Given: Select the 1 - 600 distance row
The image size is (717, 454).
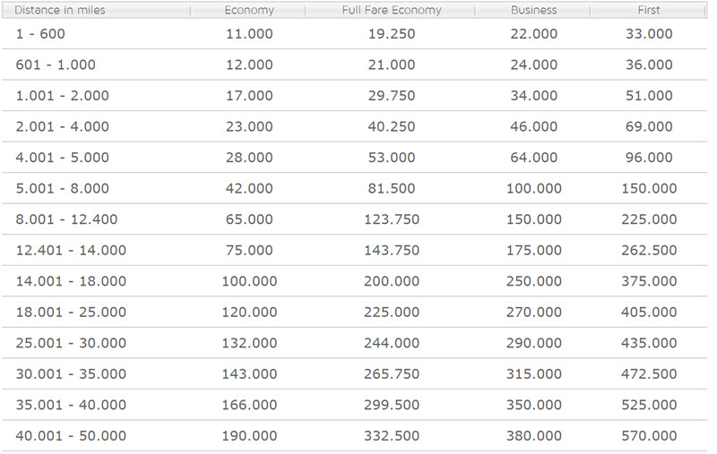Looking at the screenshot, I should coord(354,34).
